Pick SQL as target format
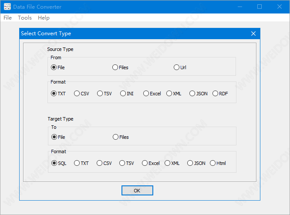Viewport: 290px width, 215px height. click(59, 163)
